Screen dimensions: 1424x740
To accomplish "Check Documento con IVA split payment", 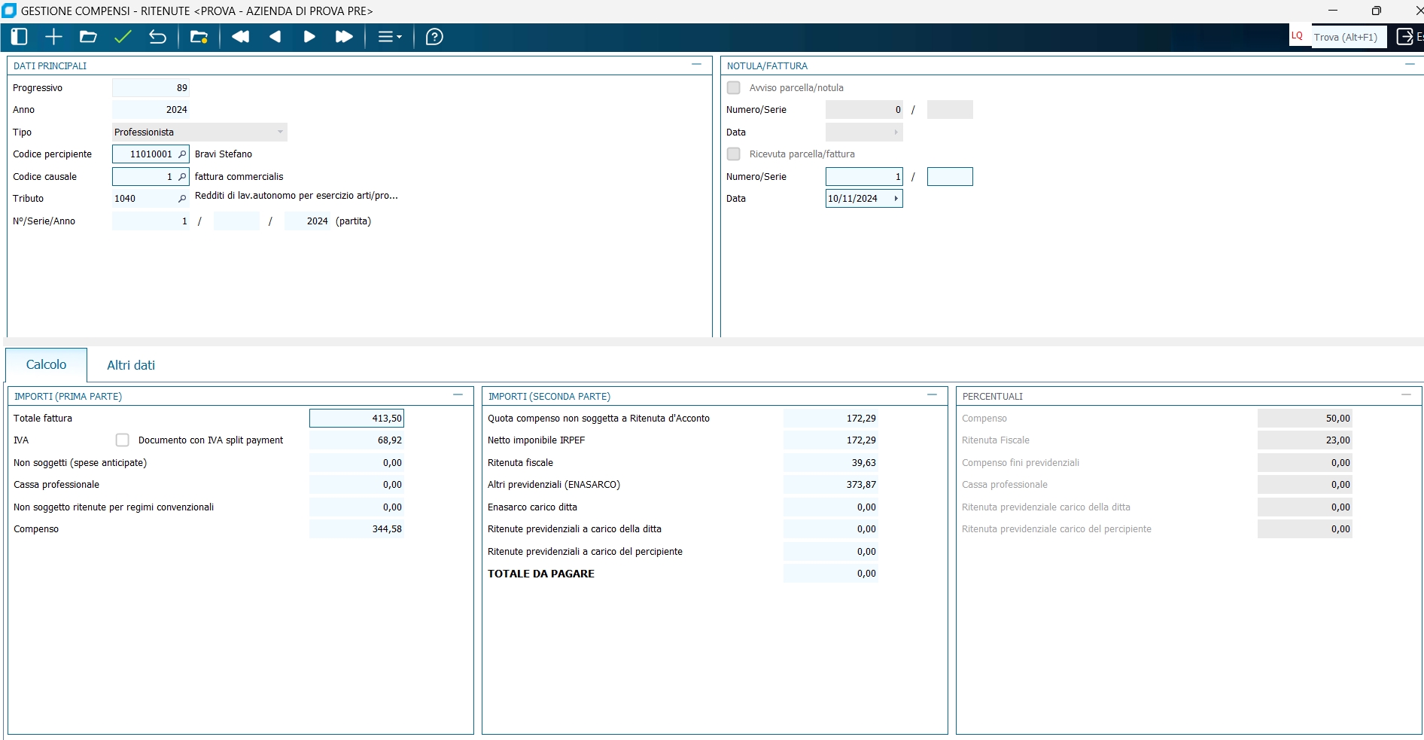I will tap(123, 440).
